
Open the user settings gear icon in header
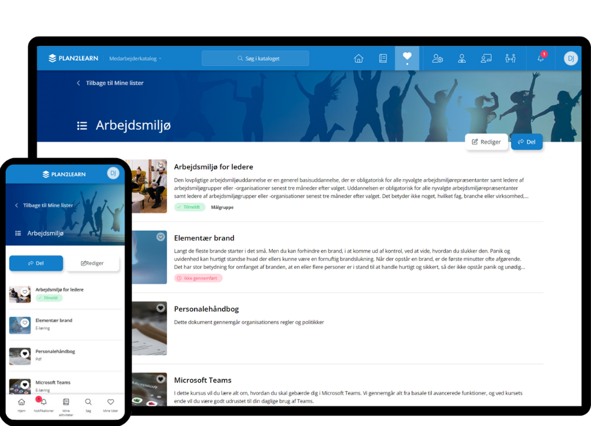click(x=437, y=58)
